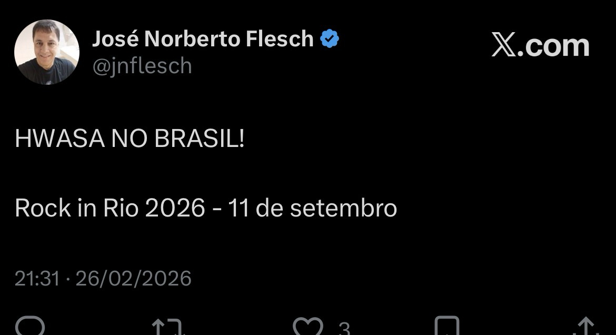This screenshot has width=616, height=335.
Task: Open José Norberto Flesch's profile photo
Action: tap(46, 52)
